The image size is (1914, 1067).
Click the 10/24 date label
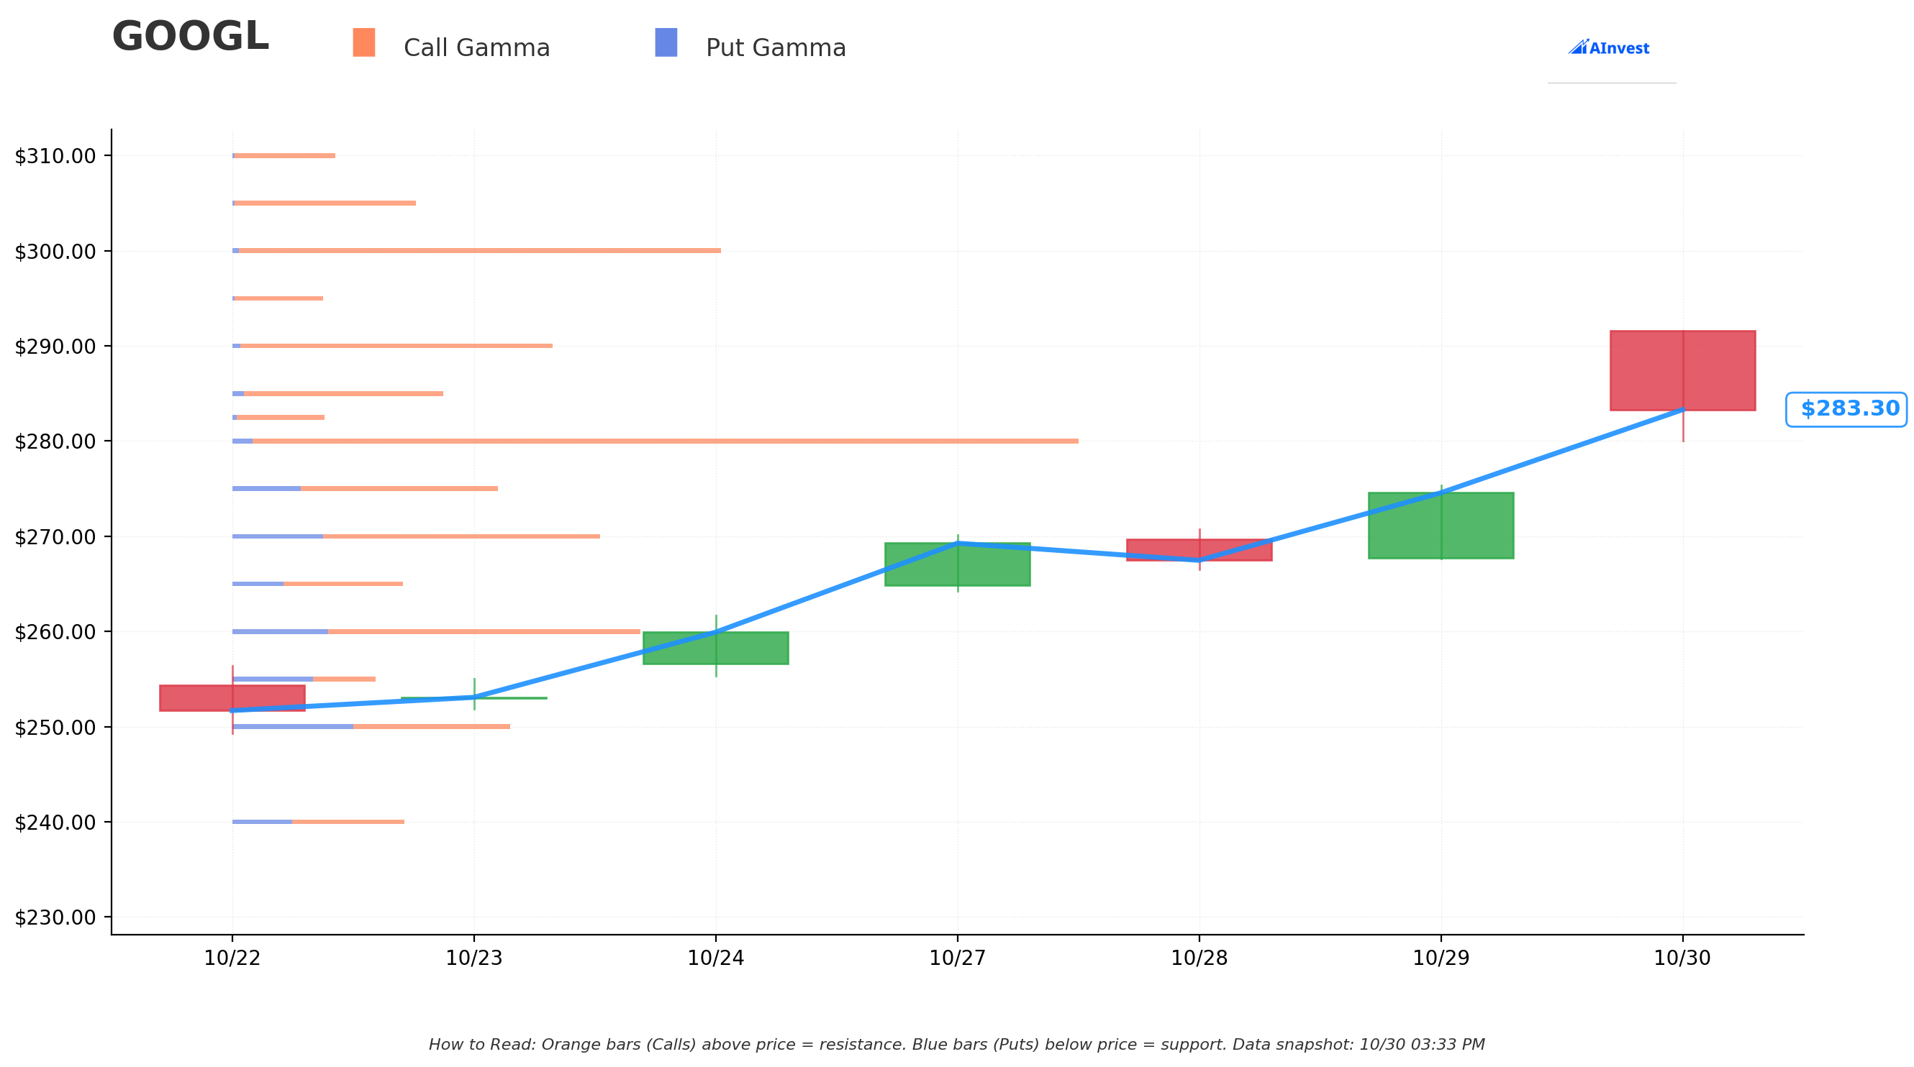[715, 958]
